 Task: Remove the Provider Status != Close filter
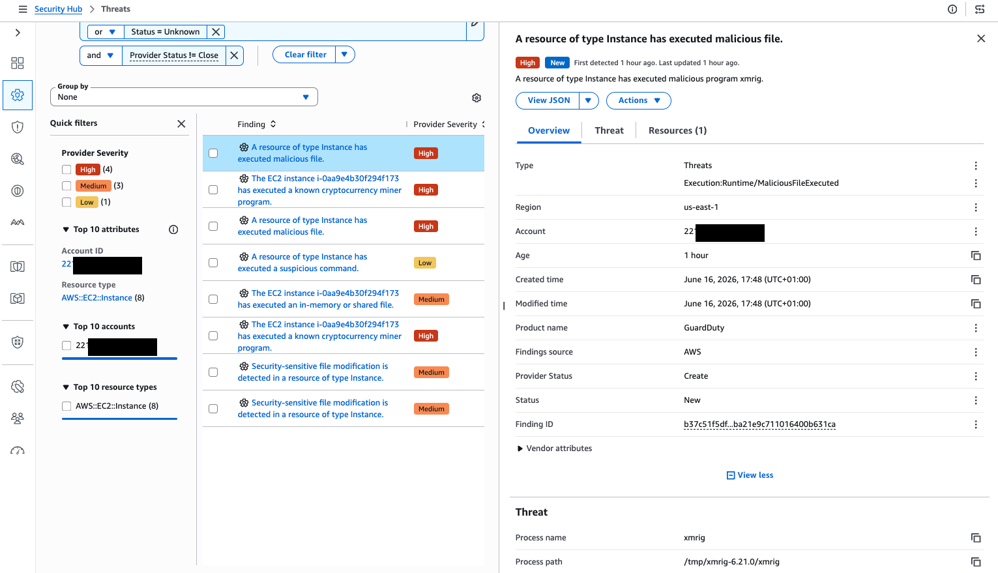235,55
